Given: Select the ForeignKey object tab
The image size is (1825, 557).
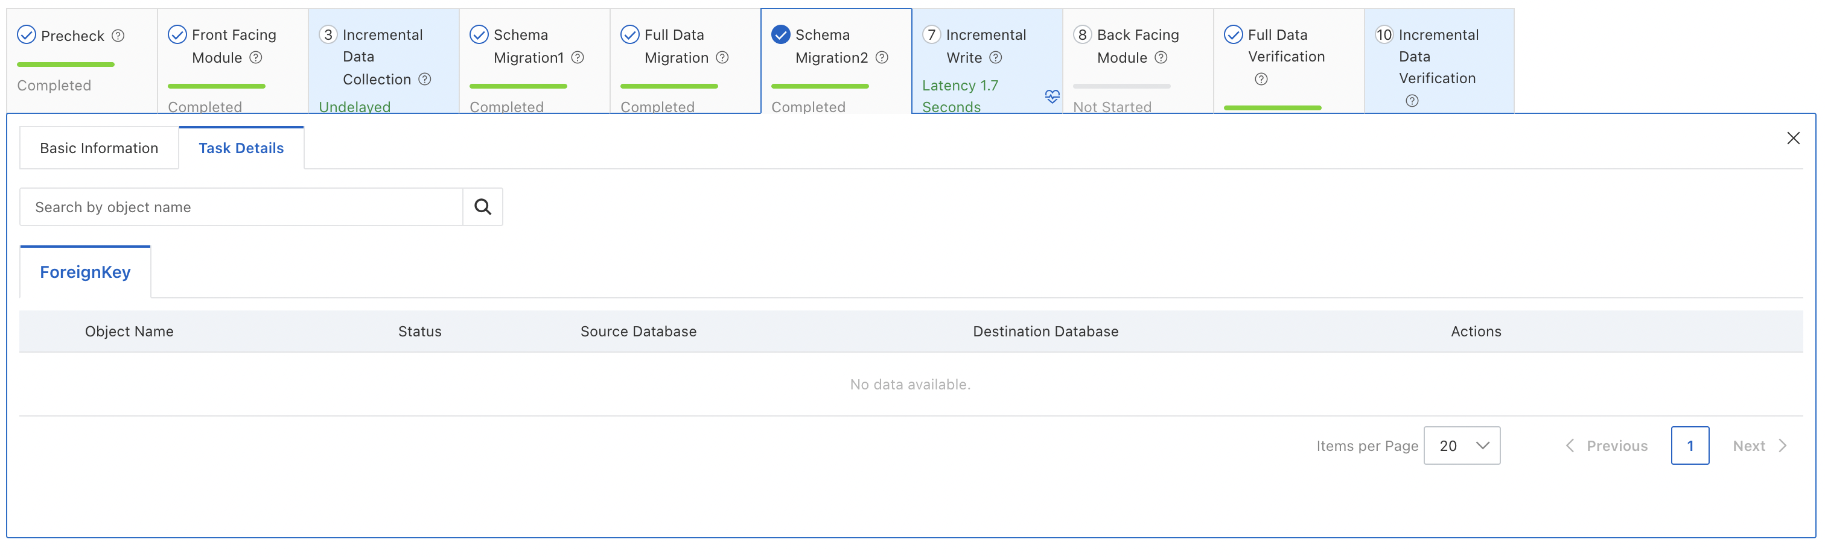Looking at the screenshot, I should click(x=85, y=272).
